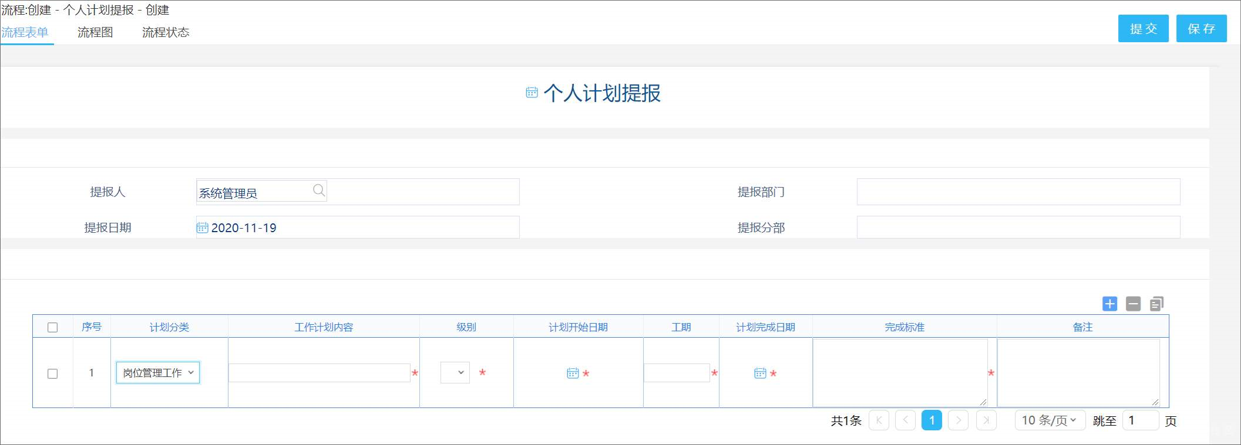Click the 计划完成日期 column header

pos(765,327)
